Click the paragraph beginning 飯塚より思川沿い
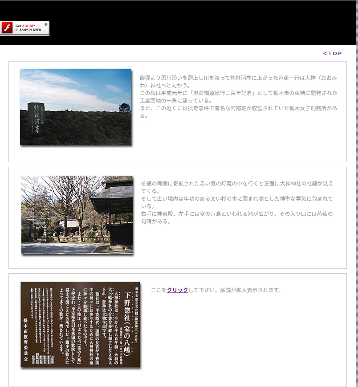 238,81
